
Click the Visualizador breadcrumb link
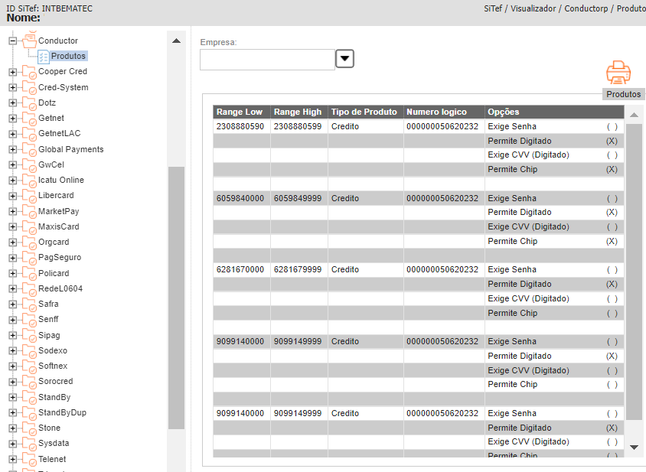click(533, 8)
